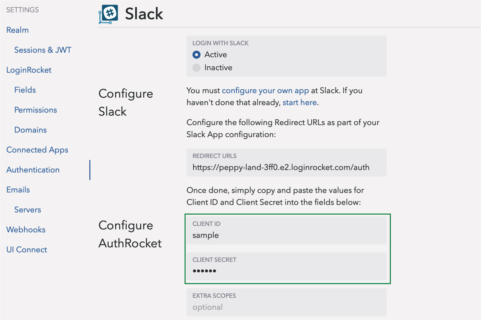
Task: Open Servers under Emails
Action: (28, 210)
